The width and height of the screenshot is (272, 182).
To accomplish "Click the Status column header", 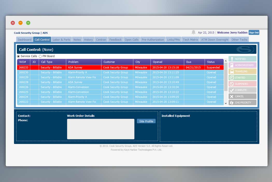I will 214,62.
